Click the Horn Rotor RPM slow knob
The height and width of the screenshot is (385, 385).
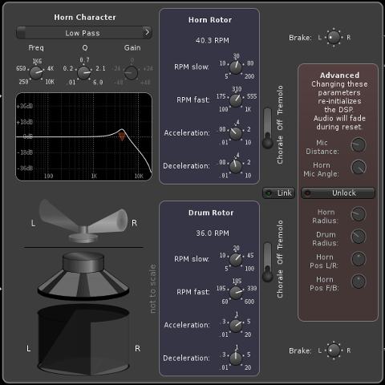[x=236, y=67]
